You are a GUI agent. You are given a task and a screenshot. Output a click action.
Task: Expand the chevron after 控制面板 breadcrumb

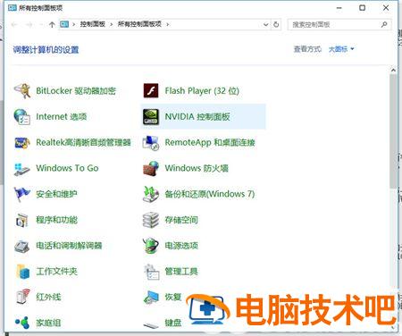(x=112, y=24)
